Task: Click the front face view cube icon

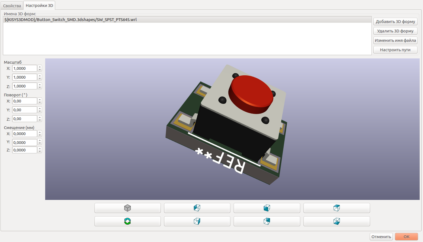Action: pos(267,208)
